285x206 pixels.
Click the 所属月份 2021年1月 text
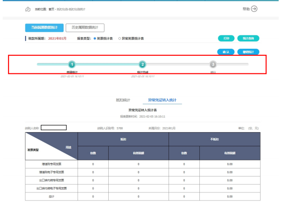162,128
